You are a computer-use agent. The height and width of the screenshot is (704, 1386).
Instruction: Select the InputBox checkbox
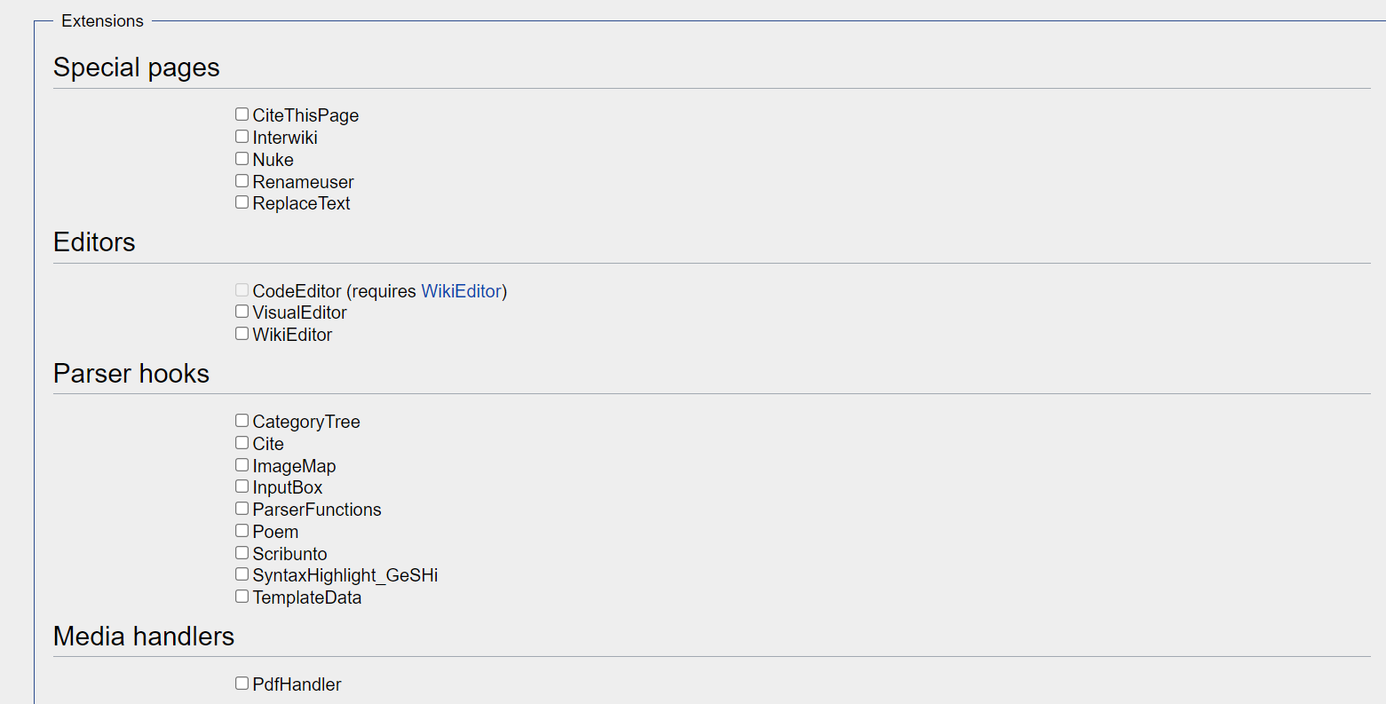pyautogui.click(x=242, y=486)
